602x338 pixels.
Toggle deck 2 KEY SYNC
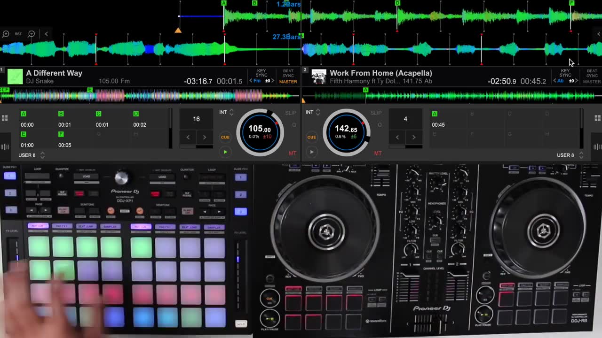tap(565, 73)
